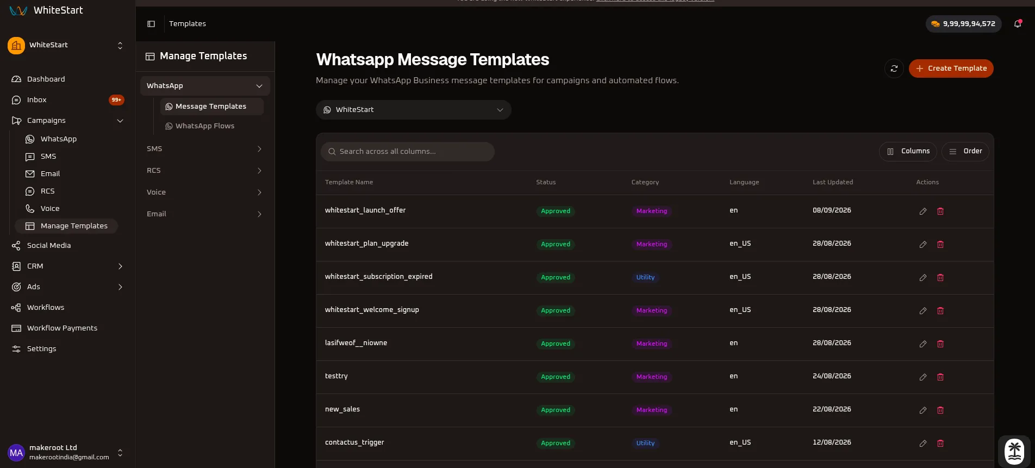Expand the Email templates section
Viewport: 1035px width, 468px height.
pos(205,214)
